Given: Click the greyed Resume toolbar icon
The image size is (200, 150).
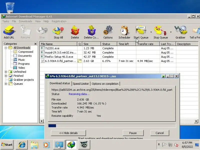Looking at the screenshot, I should (26, 32).
